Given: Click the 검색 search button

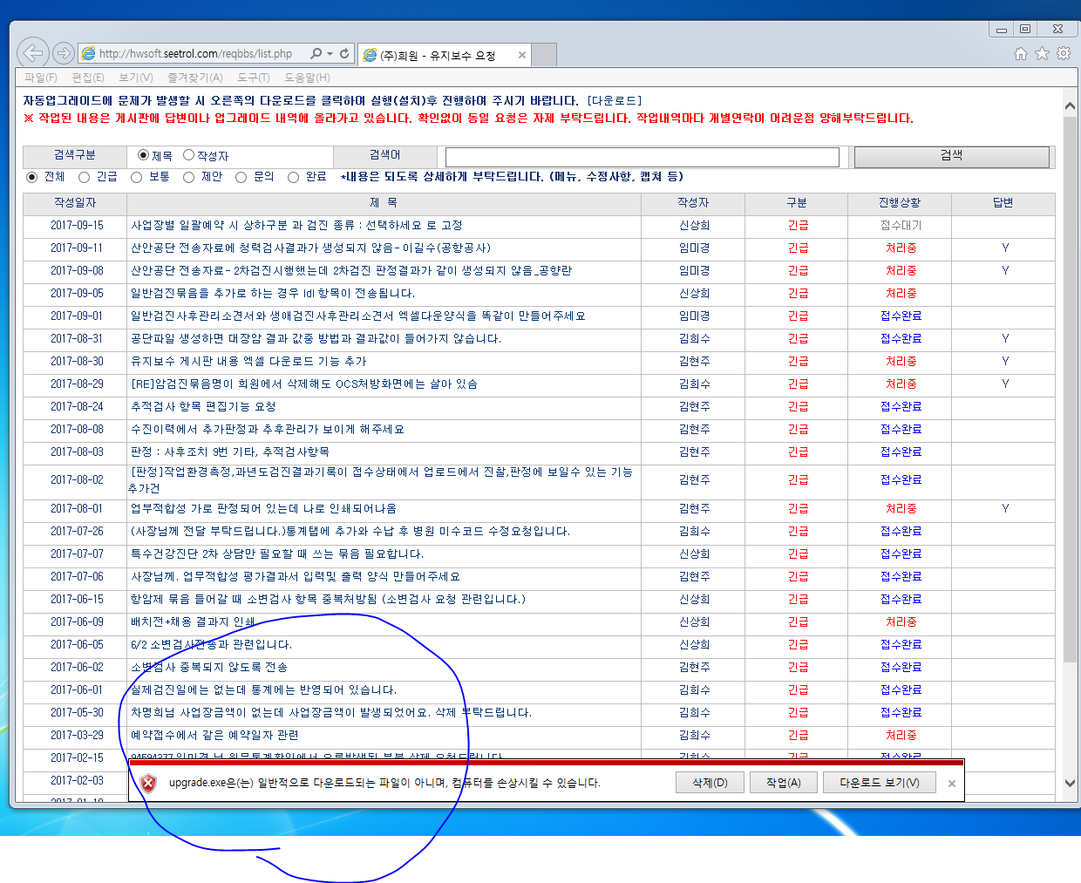Looking at the screenshot, I should click(952, 156).
